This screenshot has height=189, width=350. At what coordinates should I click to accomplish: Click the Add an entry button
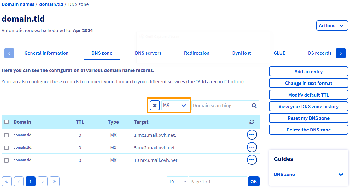308,71
